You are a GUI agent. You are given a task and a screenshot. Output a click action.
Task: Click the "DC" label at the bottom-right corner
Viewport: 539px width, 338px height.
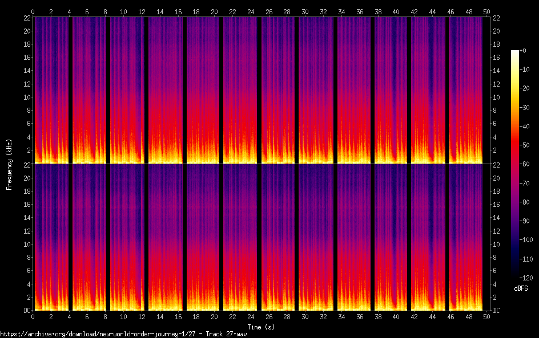click(496, 311)
